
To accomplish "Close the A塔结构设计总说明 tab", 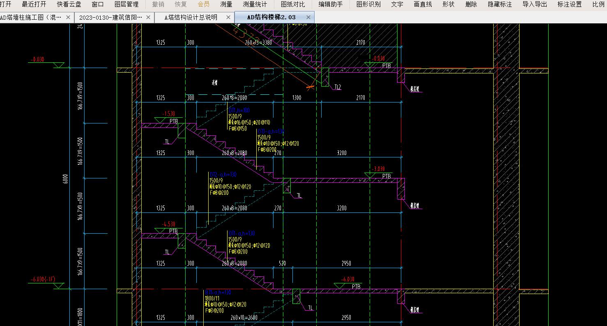I will point(228,17).
